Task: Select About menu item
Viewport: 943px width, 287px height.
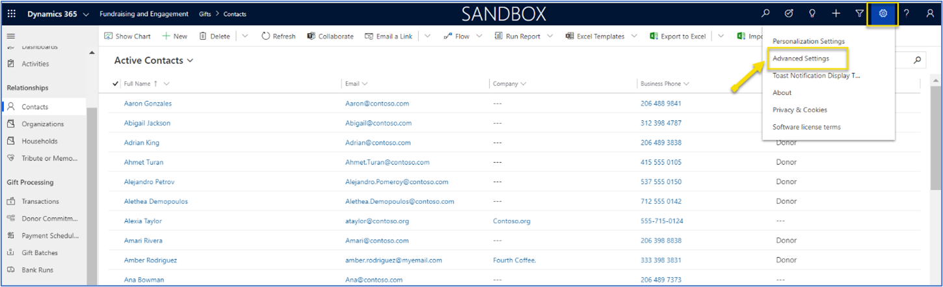Action: 782,93
